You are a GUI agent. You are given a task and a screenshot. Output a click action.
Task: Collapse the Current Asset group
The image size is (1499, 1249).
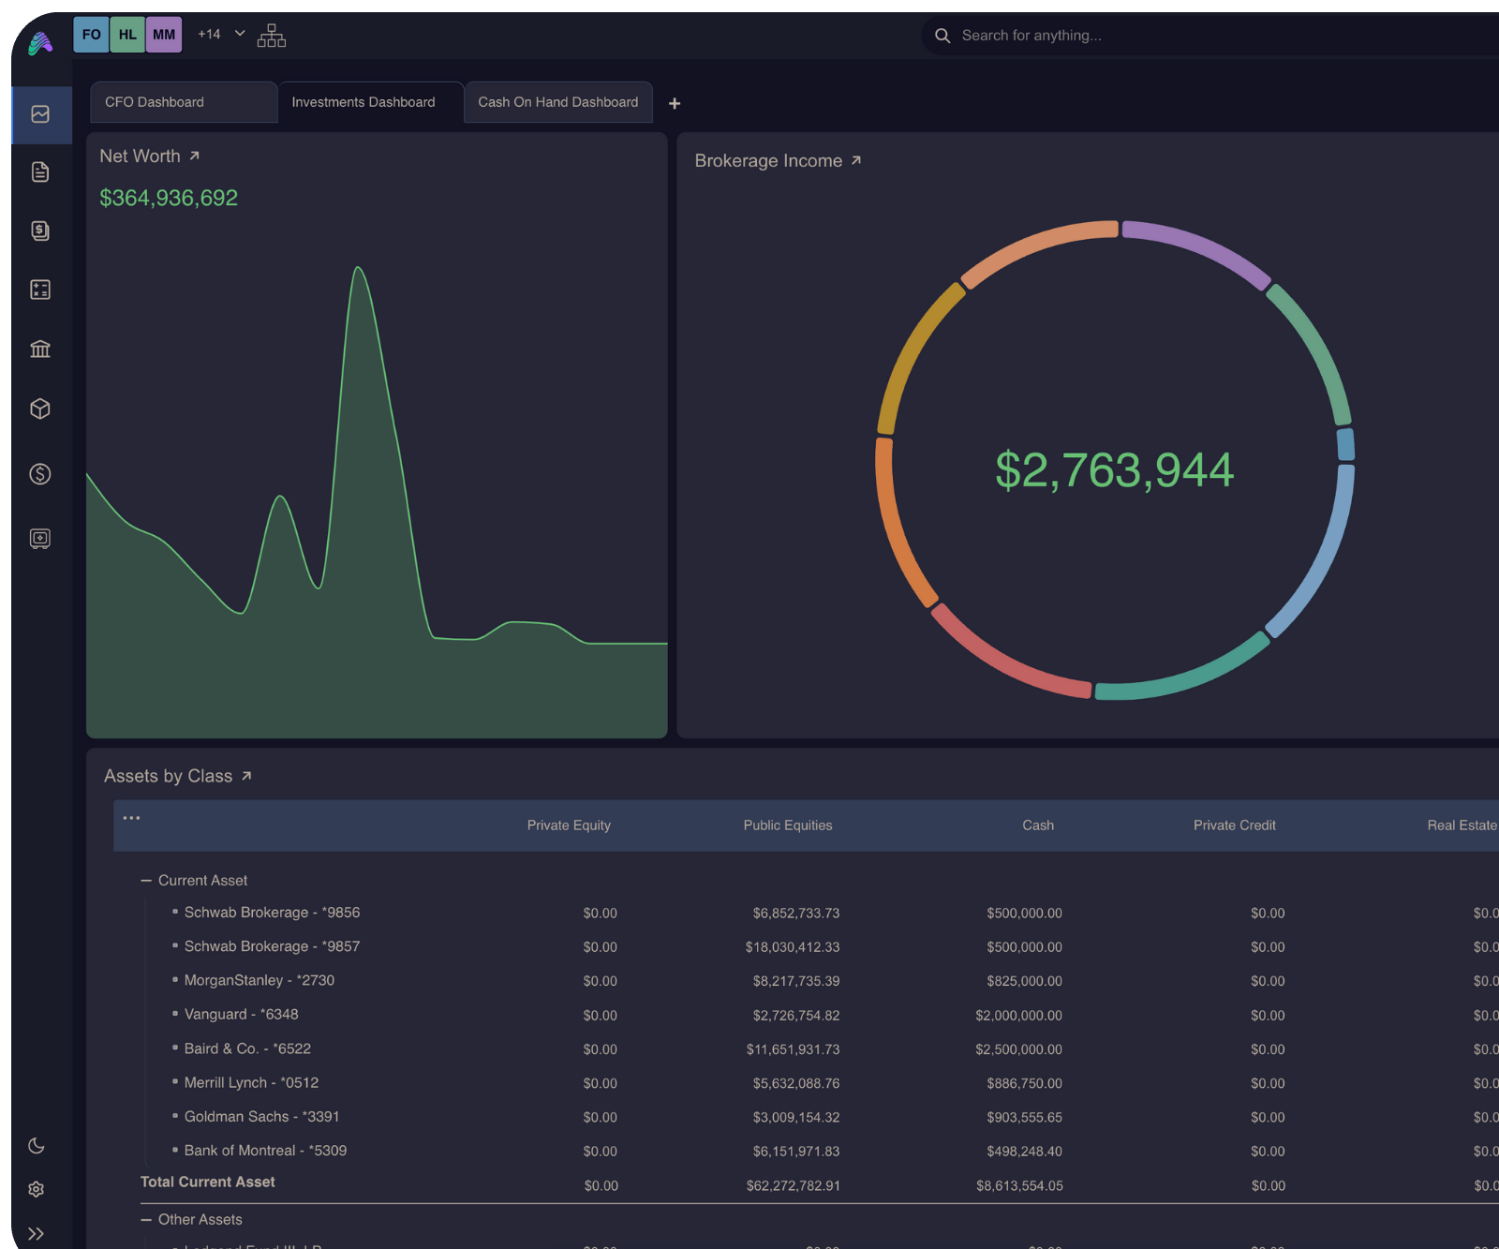(146, 881)
